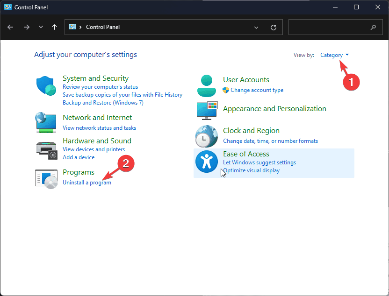Click Change account type link
Screen dimensions: 389x296
tap(257, 90)
